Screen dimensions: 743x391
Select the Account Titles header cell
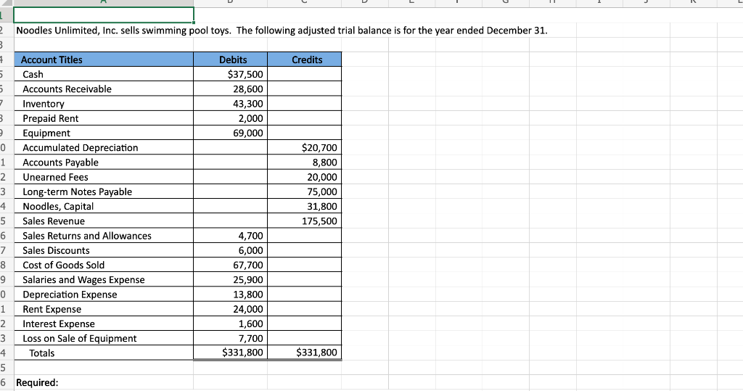[104, 59]
